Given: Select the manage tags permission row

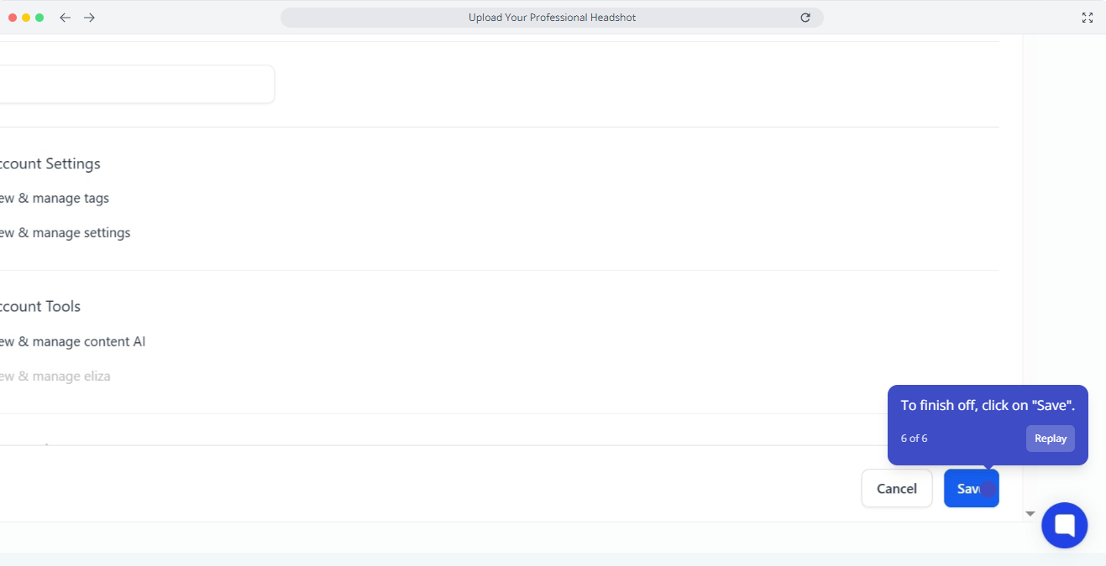Looking at the screenshot, I should 55,199.
